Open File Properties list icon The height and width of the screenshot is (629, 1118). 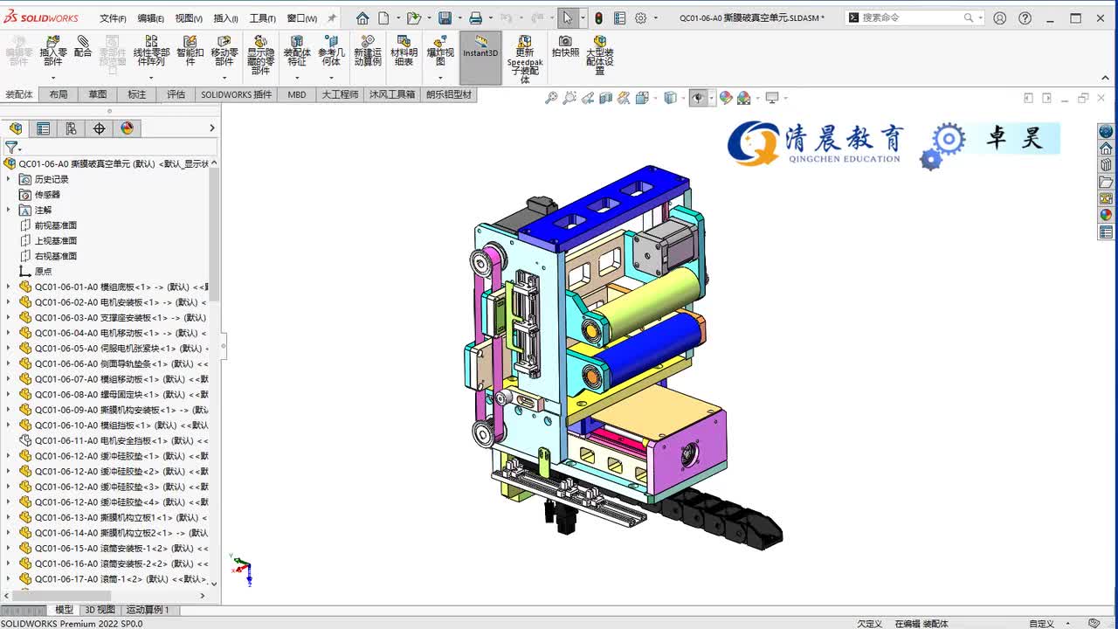(619, 17)
